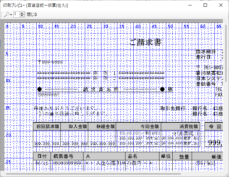Click the 〒999-9999 postal code text
229x177 pixels.
pyautogui.click(x=50, y=62)
